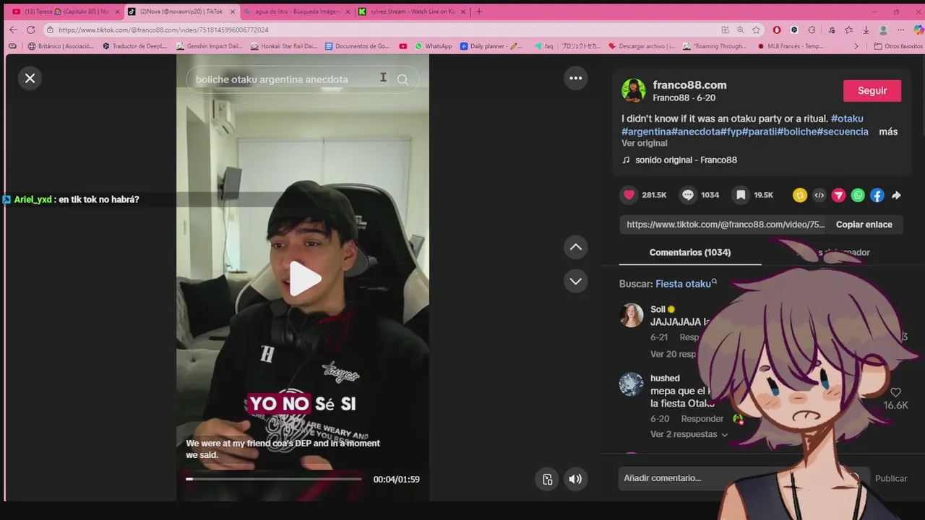
Task: Open Soll commenter avatar
Action: pos(631,315)
